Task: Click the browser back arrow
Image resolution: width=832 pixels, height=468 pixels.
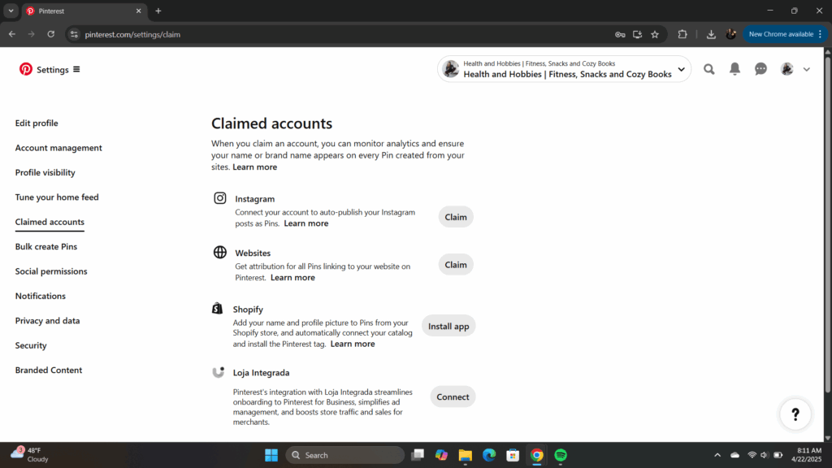Action: 11,34
